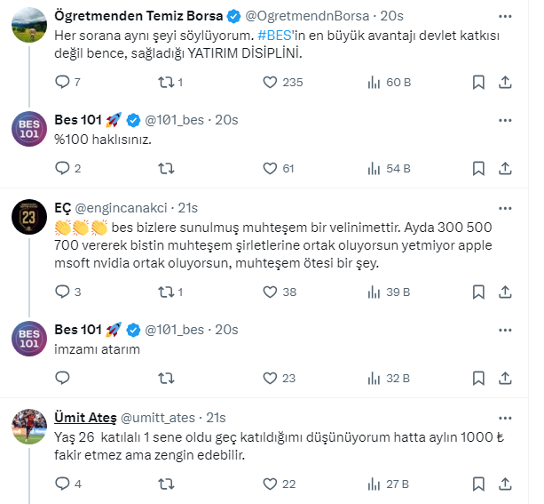Like Ümit Ateş's tweet
Screen dimensions: 544x504
272,484
